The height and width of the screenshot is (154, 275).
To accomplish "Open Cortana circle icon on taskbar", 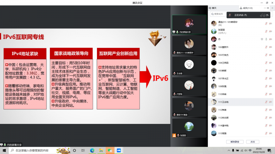I will coord(74,150).
